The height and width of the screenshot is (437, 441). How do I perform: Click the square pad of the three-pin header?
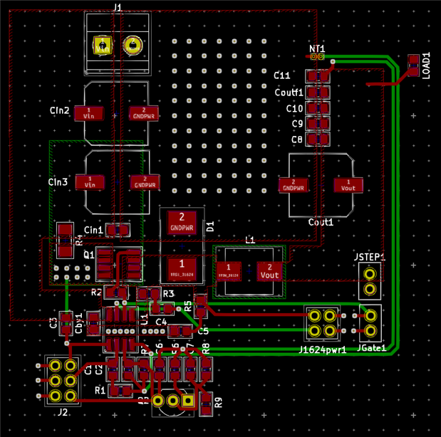pos(188,401)
